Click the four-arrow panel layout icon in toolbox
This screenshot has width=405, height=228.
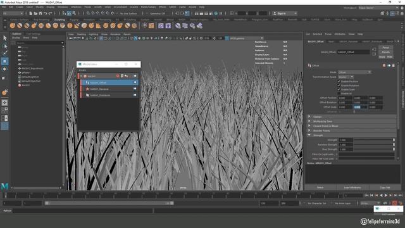tap(4, 103)
